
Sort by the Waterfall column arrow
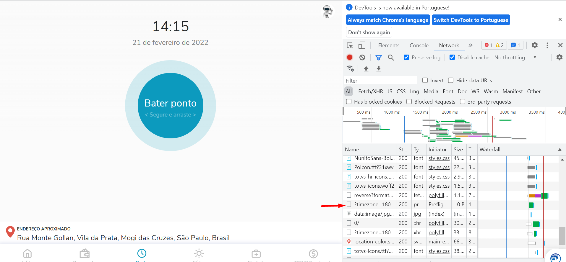click(560, 150)
